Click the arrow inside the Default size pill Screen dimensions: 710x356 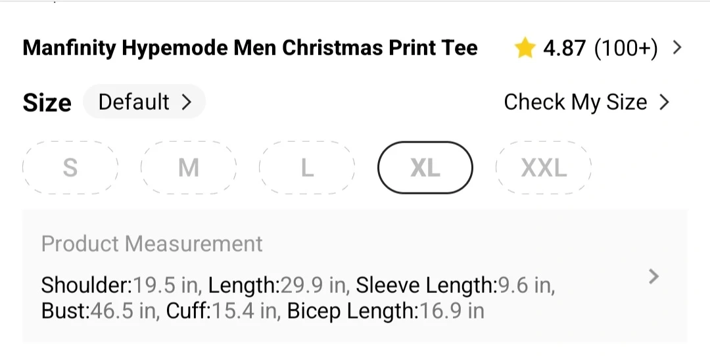pyautogui.click(x=187, y=102)
